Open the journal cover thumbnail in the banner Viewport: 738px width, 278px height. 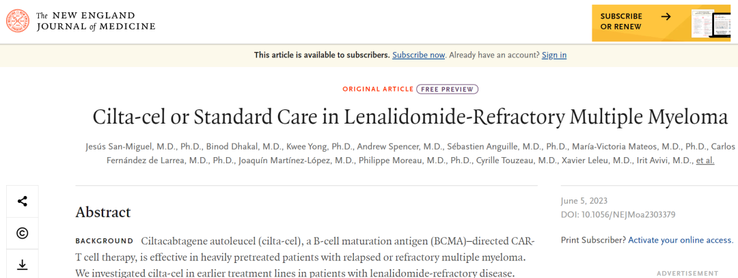pyautogui.click(x=710, y=23)
